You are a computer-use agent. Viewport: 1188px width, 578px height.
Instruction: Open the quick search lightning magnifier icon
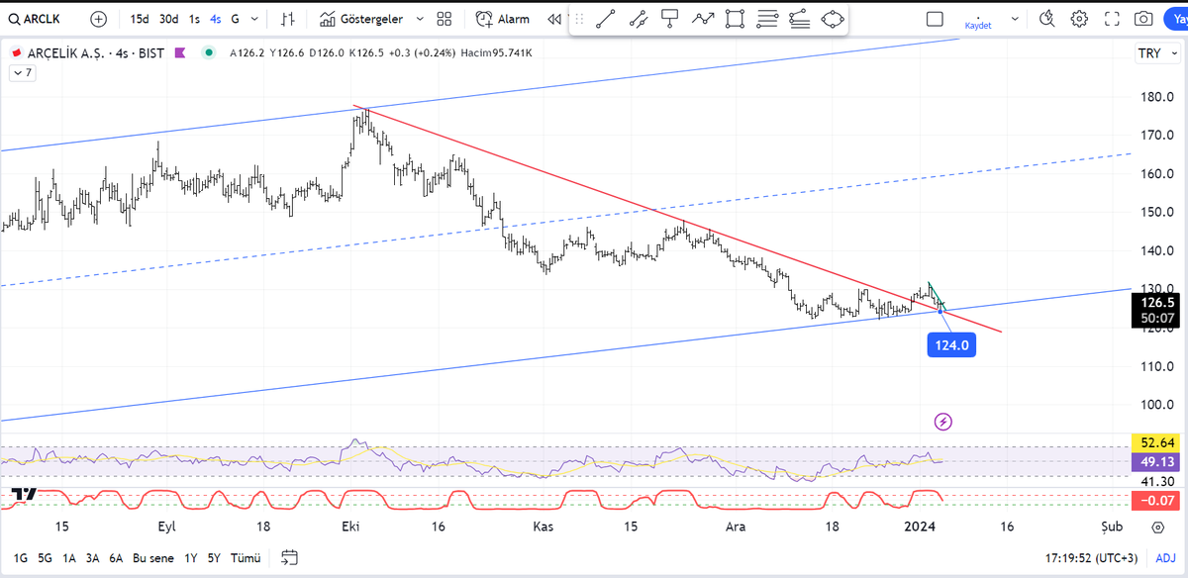[1048, 19]
